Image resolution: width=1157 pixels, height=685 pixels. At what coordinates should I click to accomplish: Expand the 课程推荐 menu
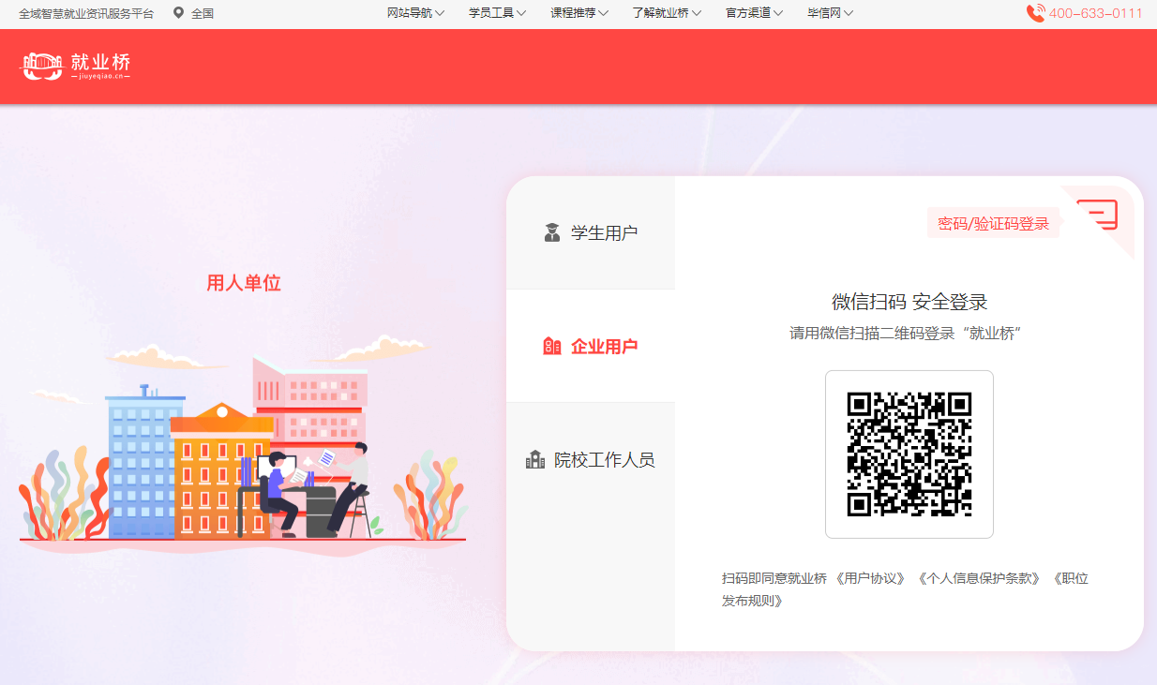pos(578,13)
